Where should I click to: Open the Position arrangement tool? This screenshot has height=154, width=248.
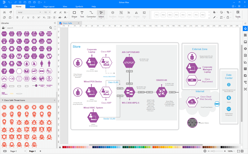[x=113, y=14]
